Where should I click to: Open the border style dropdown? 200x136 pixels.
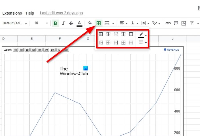tap(143, 42)
